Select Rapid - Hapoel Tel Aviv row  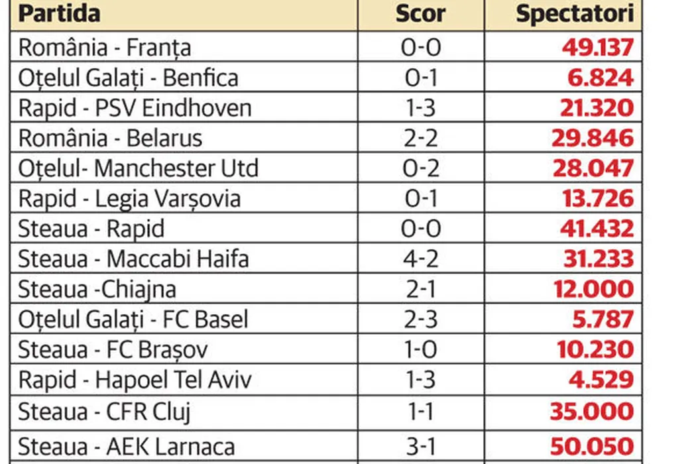pyautogui.click(x=135, y=380)
